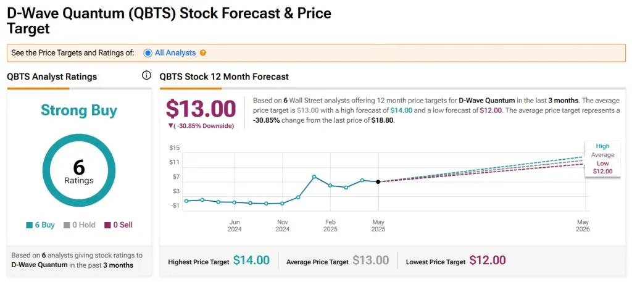632x282 pixels.
Task: Click the teal Buy legend square
Action: (x=29, y=225)
